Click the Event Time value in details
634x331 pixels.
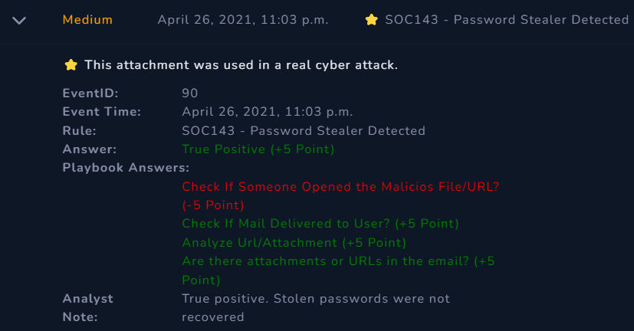pos(267,112)
